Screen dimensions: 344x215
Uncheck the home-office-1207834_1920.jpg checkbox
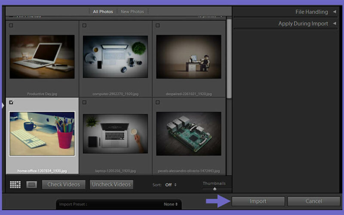pos(11,102)
